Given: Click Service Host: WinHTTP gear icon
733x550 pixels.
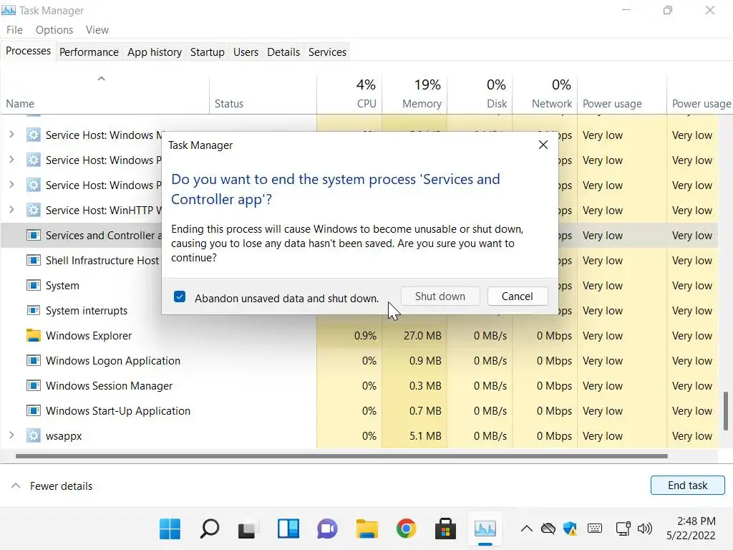Looking at the screenshot, I should 33,210.
